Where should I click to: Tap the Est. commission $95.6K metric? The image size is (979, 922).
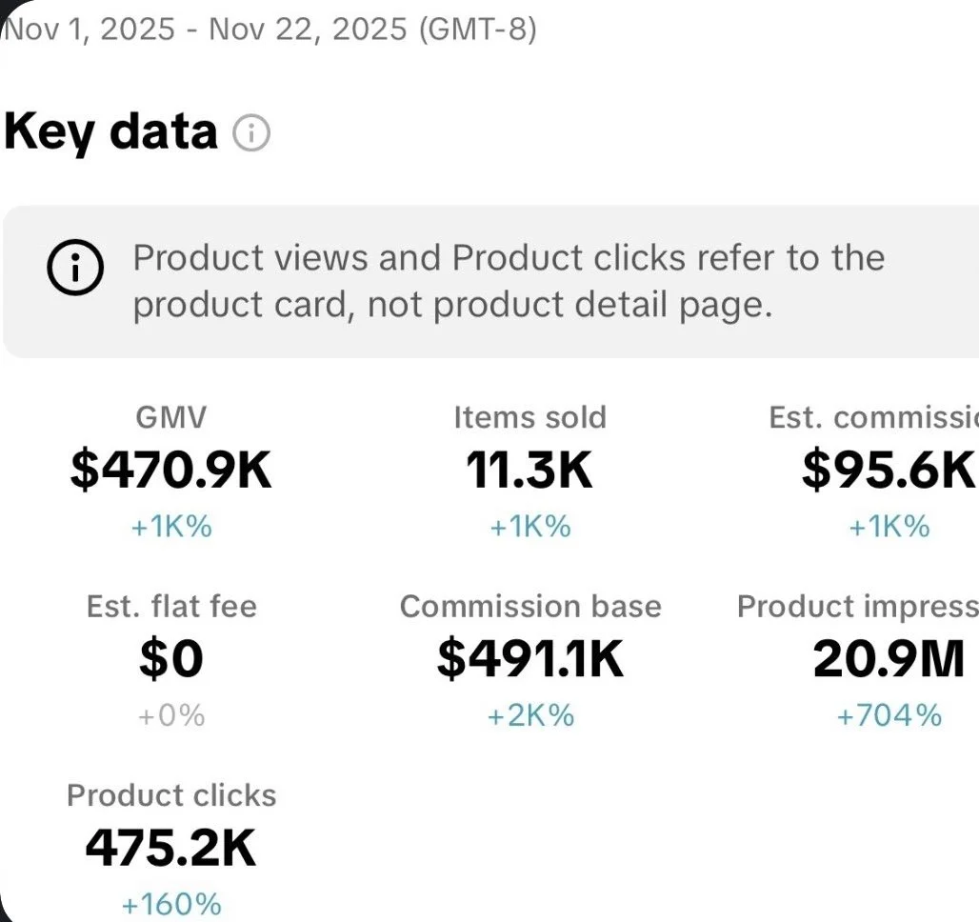pos(888,471)
